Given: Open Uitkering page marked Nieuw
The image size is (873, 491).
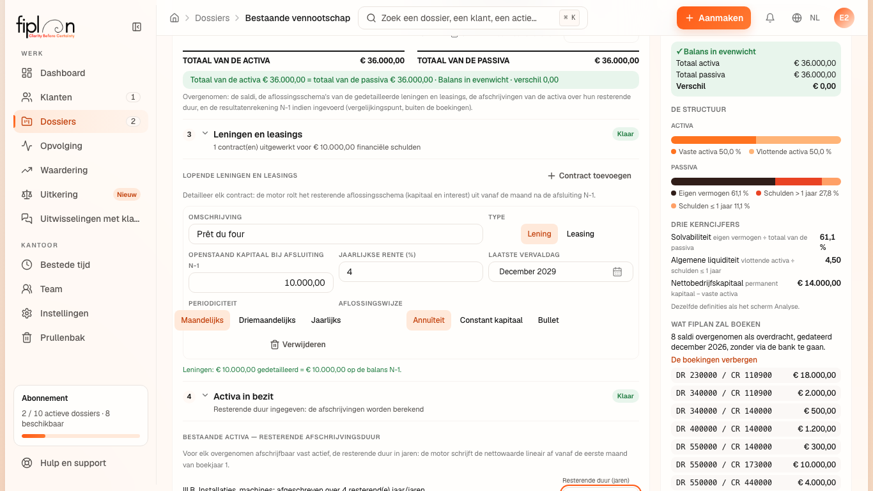Looking at the screenshot, I should coord(81,194).
